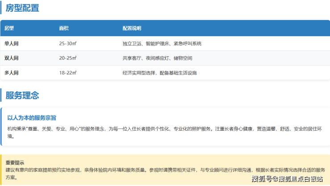Click the 单人间 row label
This screenshot has width=330, height=186.
(12, 44)
